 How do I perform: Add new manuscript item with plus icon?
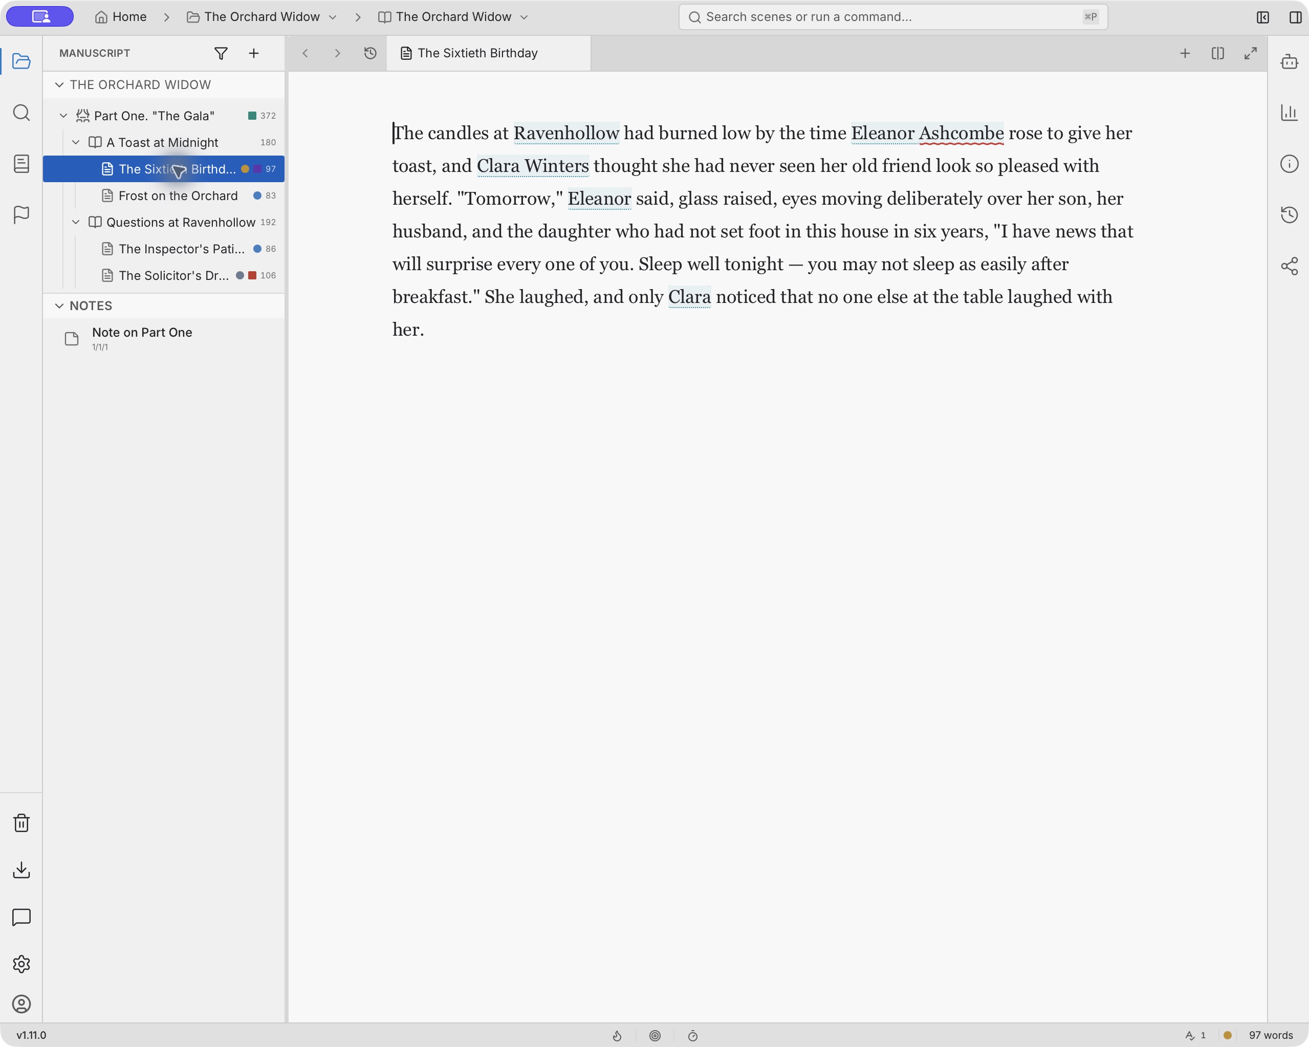pos(254,53)
